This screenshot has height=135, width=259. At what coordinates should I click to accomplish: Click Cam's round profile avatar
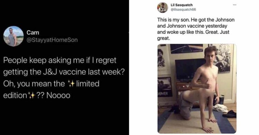coord(13,36)
